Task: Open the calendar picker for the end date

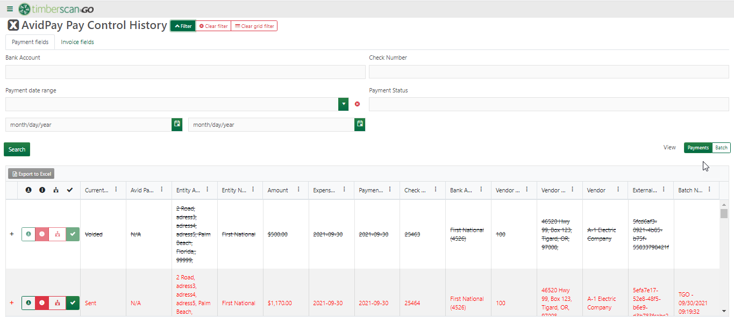Action: click(359, 124)
